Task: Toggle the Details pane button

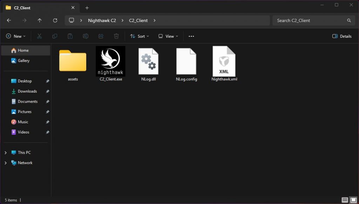Action: [342, 36]
